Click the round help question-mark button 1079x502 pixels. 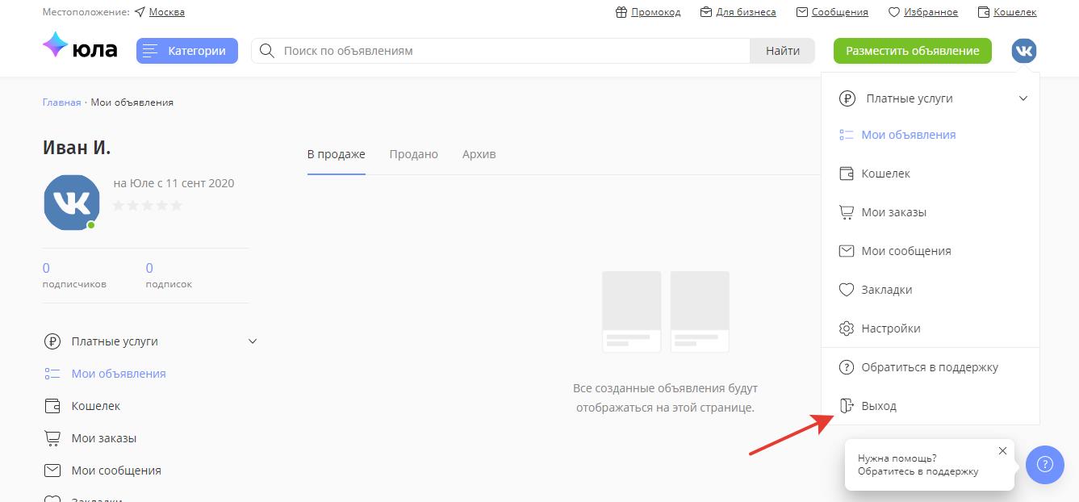pos(1044,464)
